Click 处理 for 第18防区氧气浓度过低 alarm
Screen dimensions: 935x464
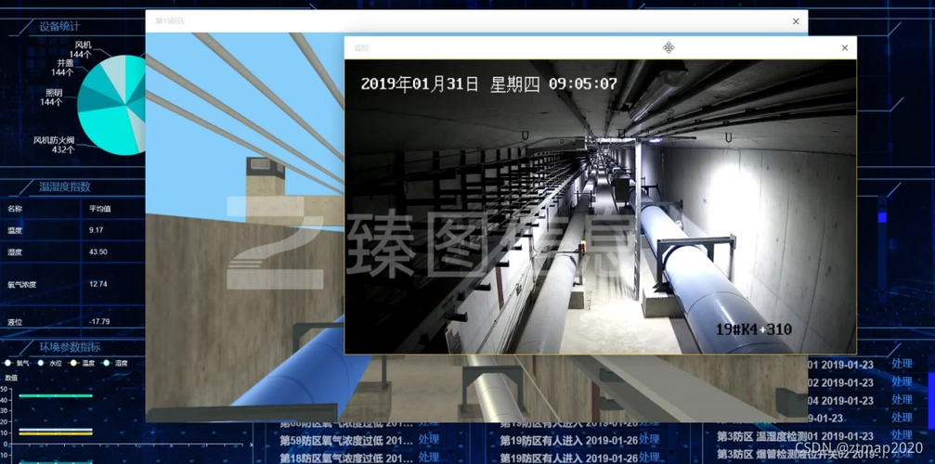(x=429, y=458)
